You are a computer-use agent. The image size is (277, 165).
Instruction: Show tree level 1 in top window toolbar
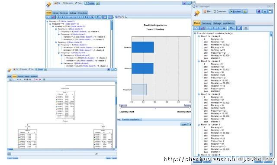(x=58, y=17)
